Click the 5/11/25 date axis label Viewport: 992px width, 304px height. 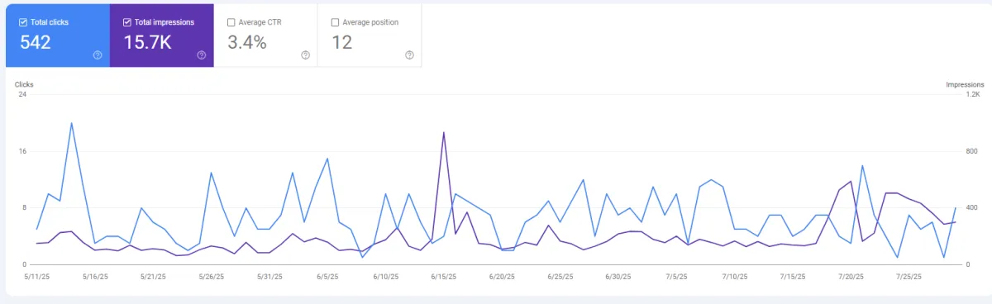36,277
